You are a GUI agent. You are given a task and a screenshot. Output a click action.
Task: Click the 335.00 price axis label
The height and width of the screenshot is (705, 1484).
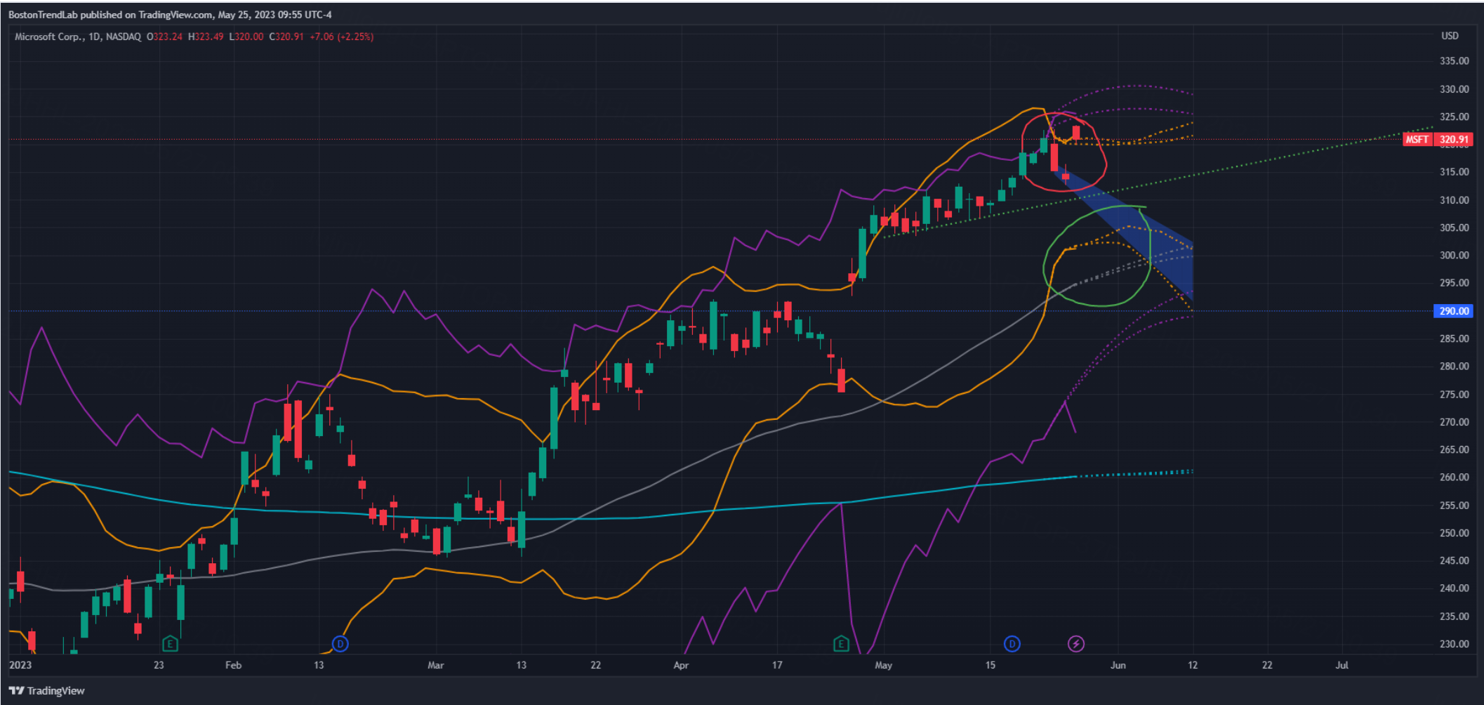(x=1454, y=61)
